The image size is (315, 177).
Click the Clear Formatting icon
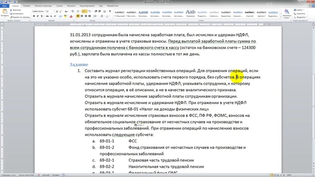pyautogui.click(x=72, y=11)
